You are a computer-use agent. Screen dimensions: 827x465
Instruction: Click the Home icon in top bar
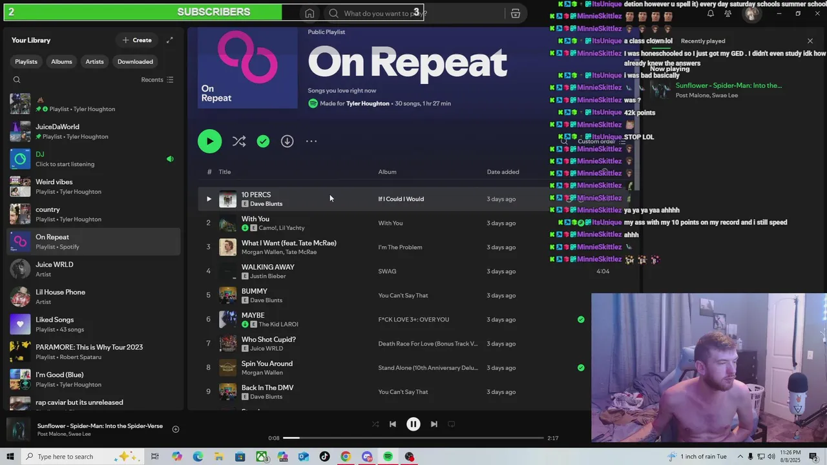[309, 14]
